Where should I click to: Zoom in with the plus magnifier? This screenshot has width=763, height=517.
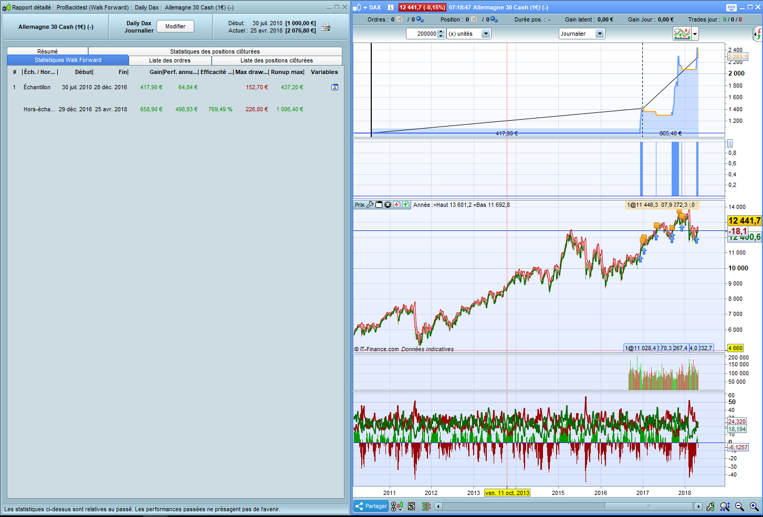(x=754, y=507)
